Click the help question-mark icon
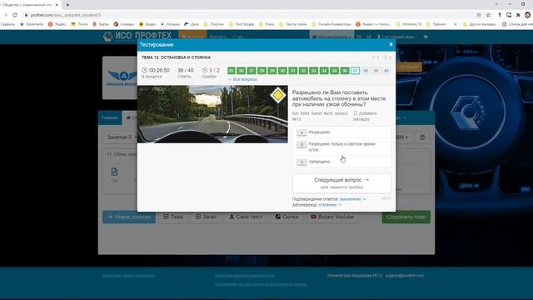Viewport: 533px width, 300px height. pyautogui.click(x=422, y=137)
